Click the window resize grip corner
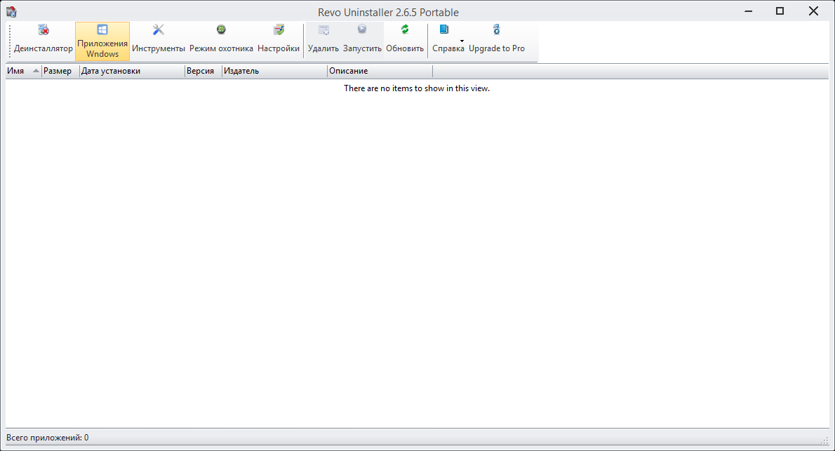This screenshot has height=451, width=835. coord(825,440)
